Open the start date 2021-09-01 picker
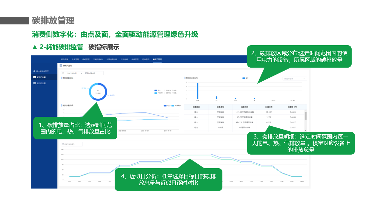The height and width of the screenshot is (207, 368). pyautogui.click(x=72, y=73)
